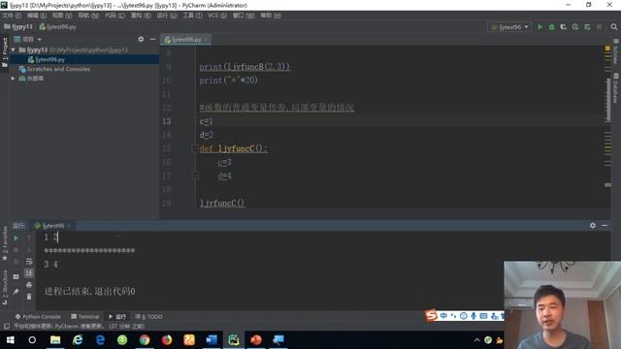Open the VCS menu

coord(217,16)
